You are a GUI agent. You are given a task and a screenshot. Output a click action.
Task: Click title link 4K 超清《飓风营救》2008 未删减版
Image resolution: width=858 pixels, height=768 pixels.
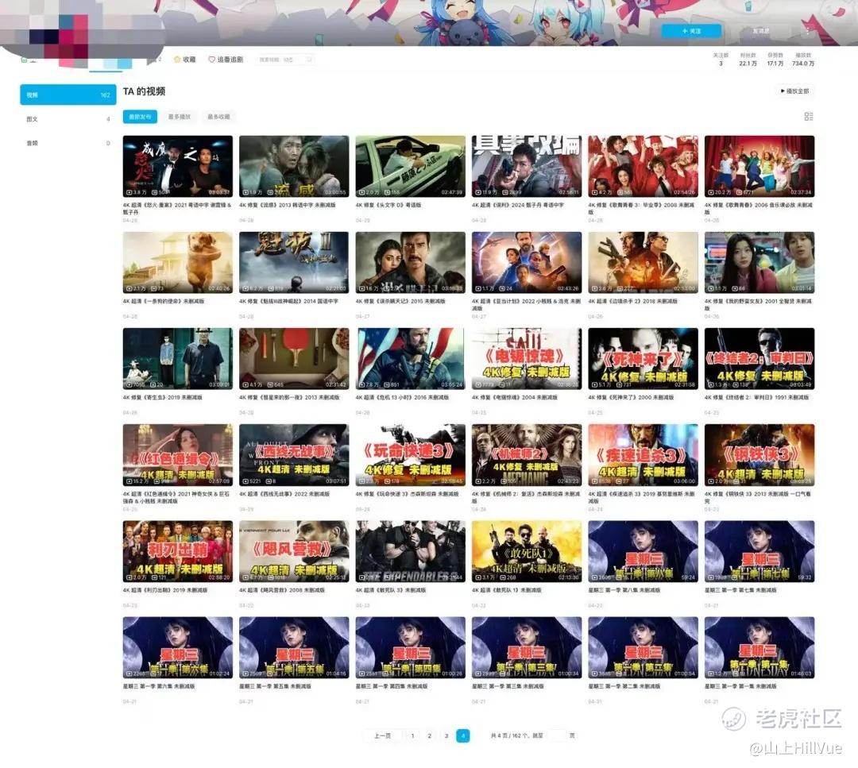[x=282, y=590]
